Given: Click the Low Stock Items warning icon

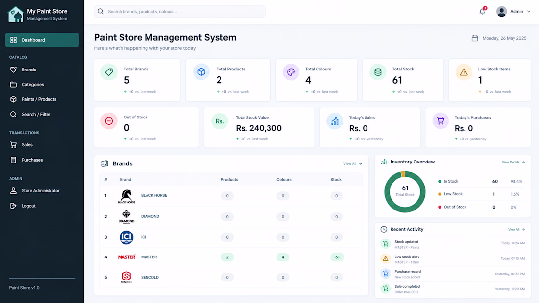Looking at the screenshot, I should 464,72.
